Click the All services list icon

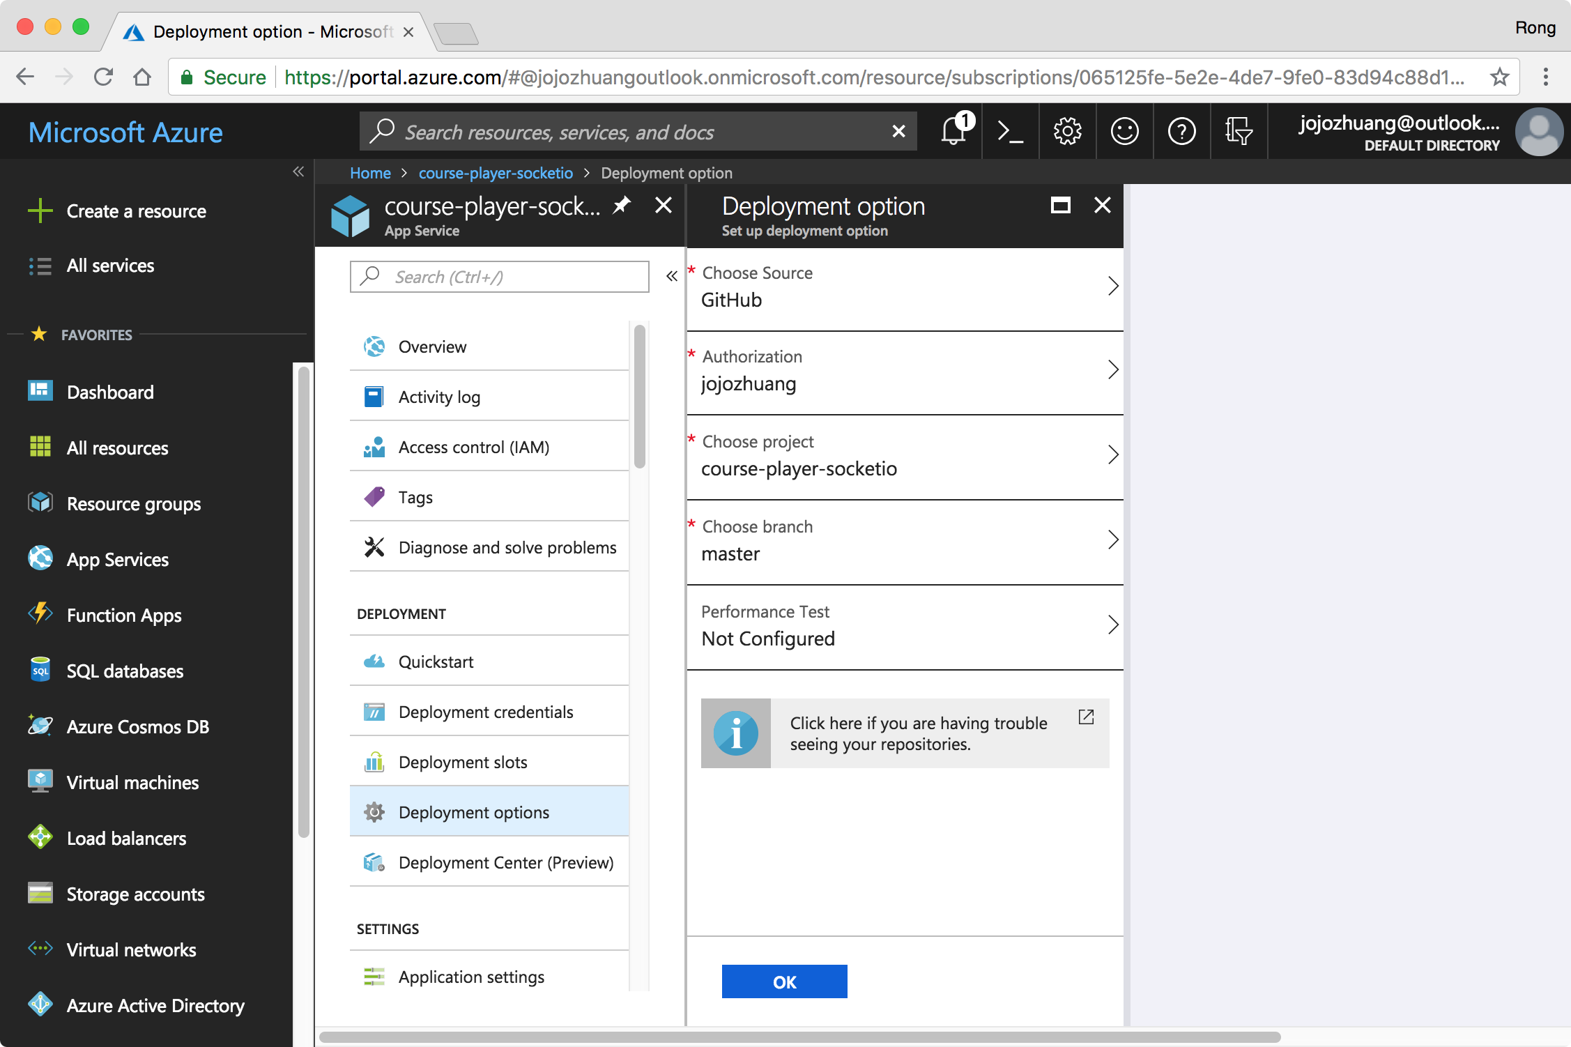[40, 266]
